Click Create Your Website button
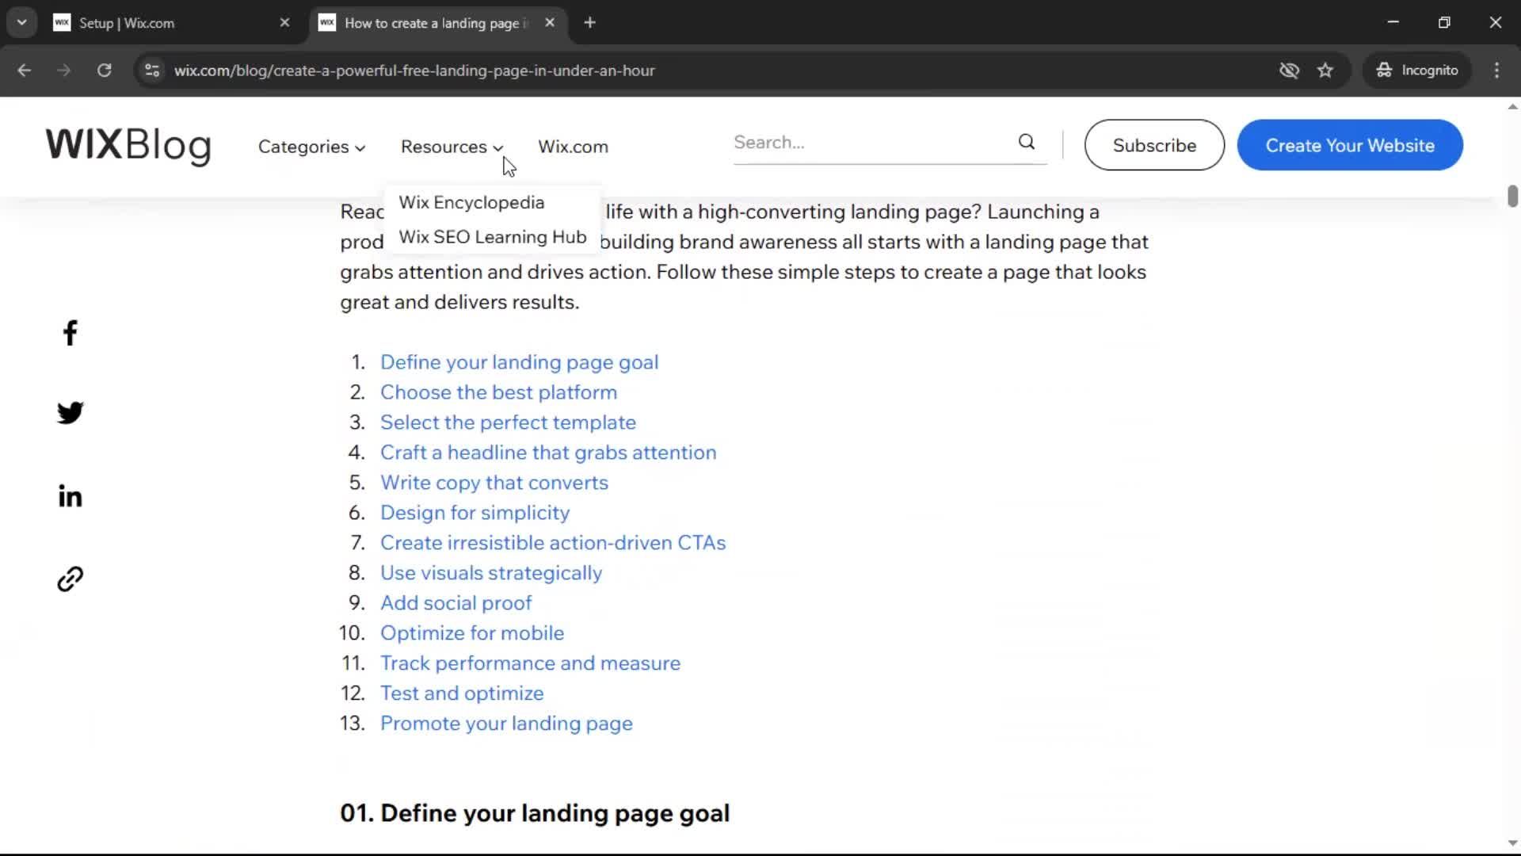 point(1350,145)
